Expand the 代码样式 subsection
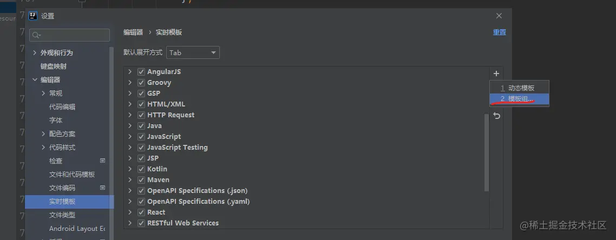Viewport: 616px width, 240px height. point(43,148)
